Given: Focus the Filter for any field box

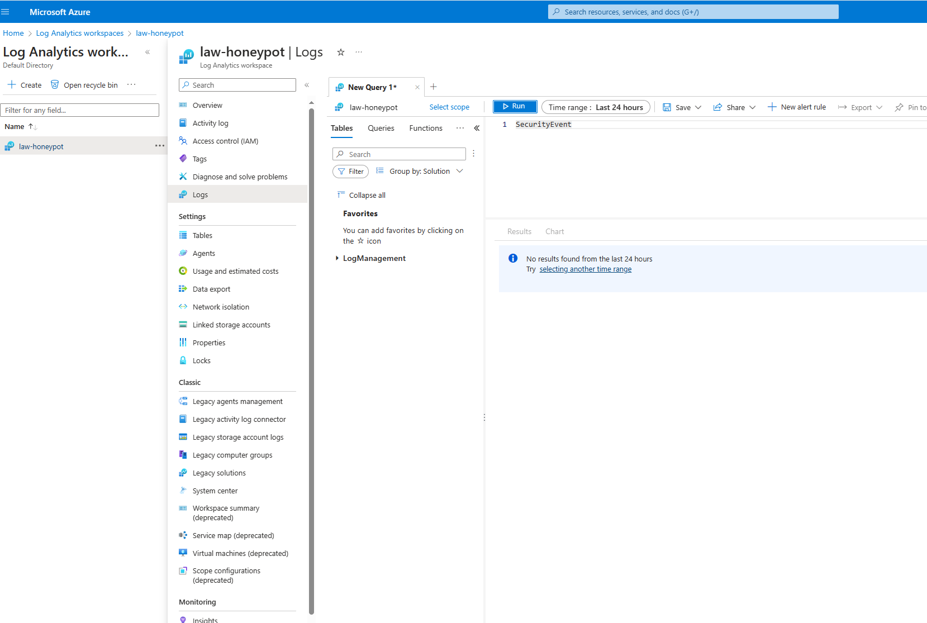Looking at the screenshot, I should point(80,110).
